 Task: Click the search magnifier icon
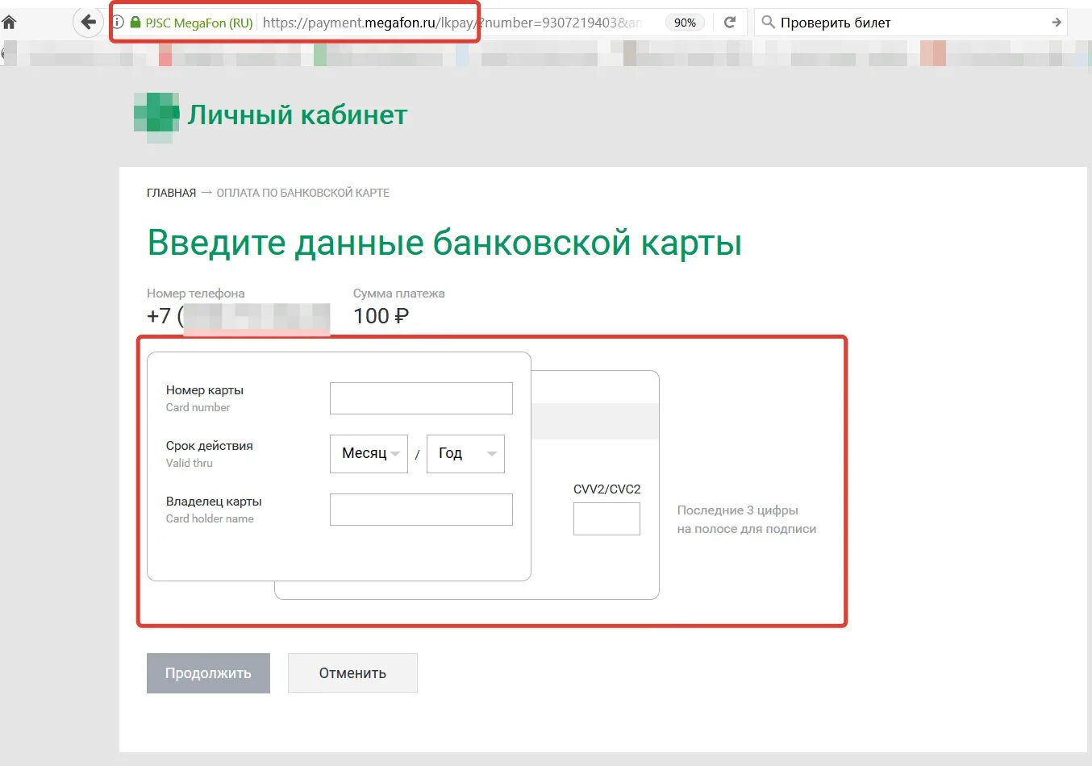(x=768, y=22)
